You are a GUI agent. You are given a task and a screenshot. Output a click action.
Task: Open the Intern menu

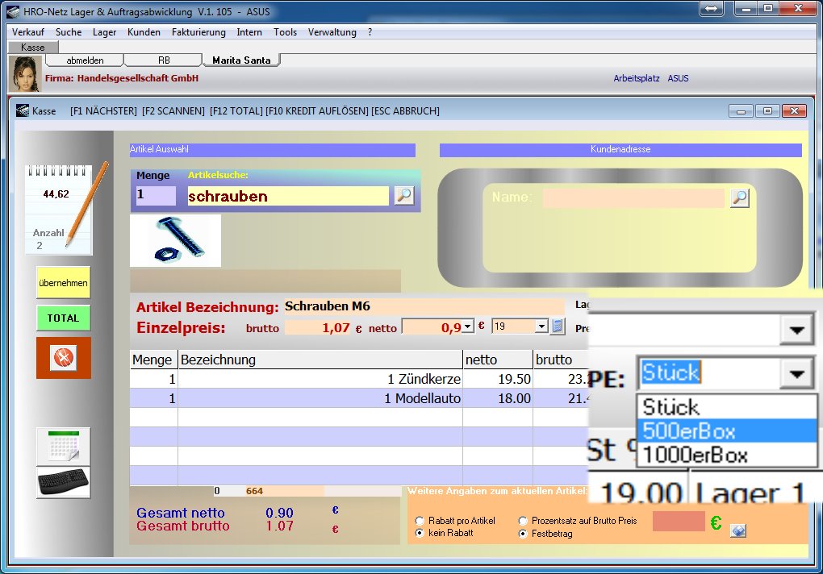249,32
